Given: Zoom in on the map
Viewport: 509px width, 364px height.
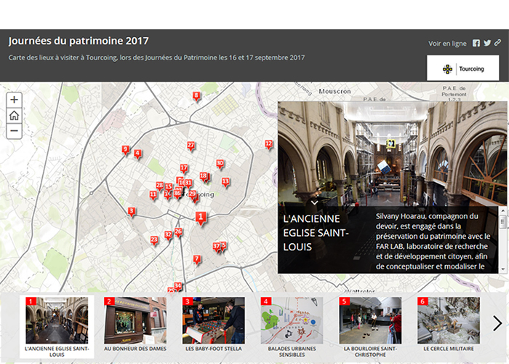Looking at the screenshot, I should (14, 100).
